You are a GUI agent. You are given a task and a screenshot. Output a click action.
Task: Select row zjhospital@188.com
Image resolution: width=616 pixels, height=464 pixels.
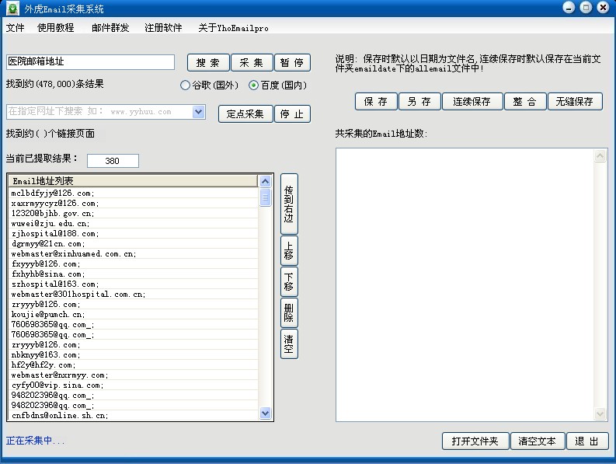[133, 234]
